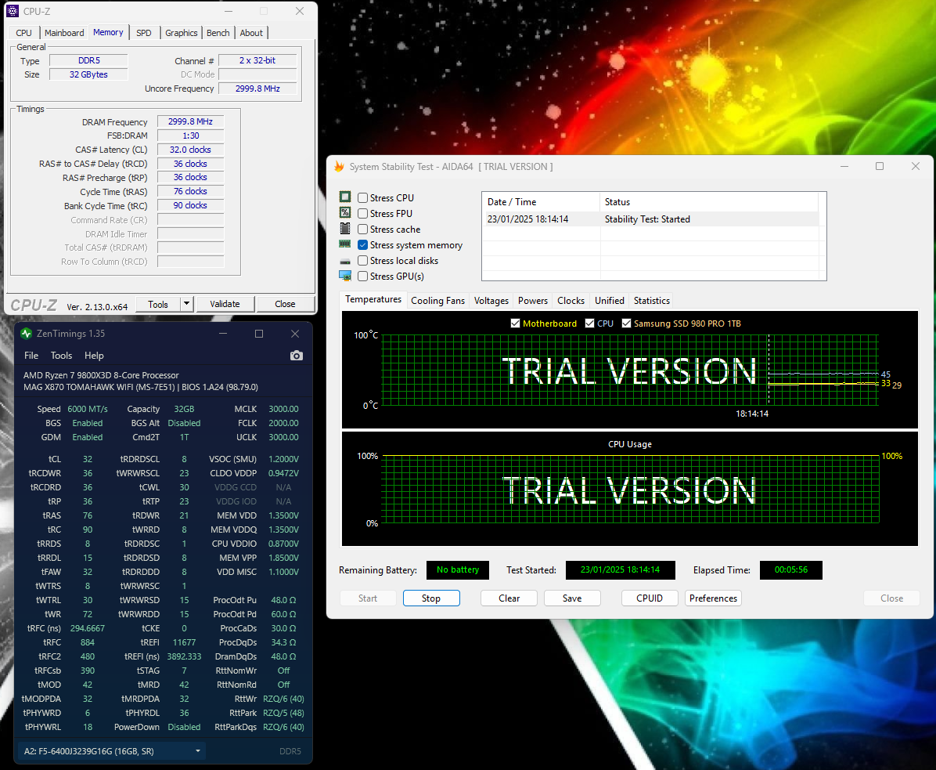Switch to the SPD tab in CPU-Z
Viewport: 936px width, 770px height.
click(144, 33)
